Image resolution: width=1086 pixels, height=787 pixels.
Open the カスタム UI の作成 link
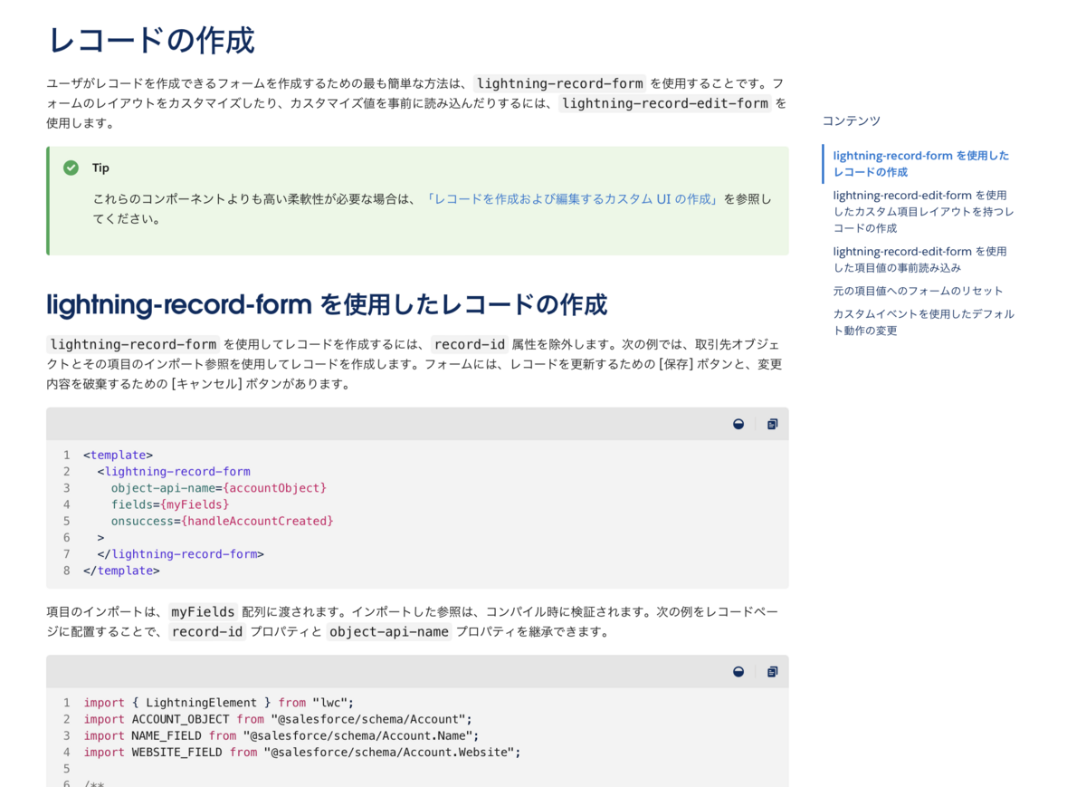pos(572,198)
